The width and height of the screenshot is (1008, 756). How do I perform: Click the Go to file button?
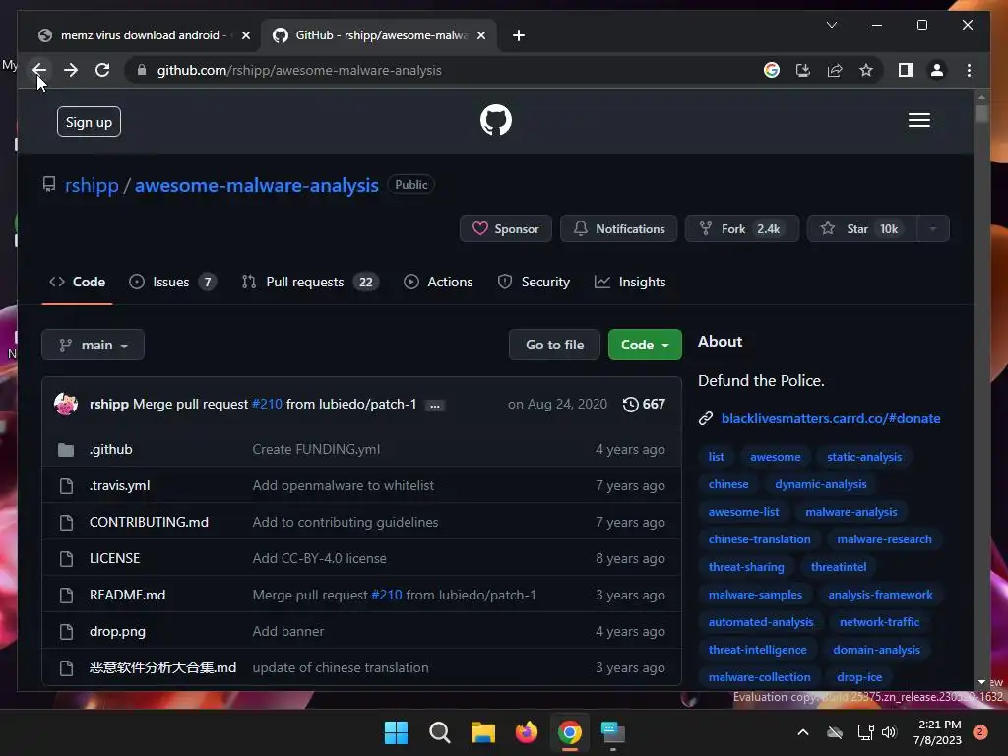(x=554, y=346)
